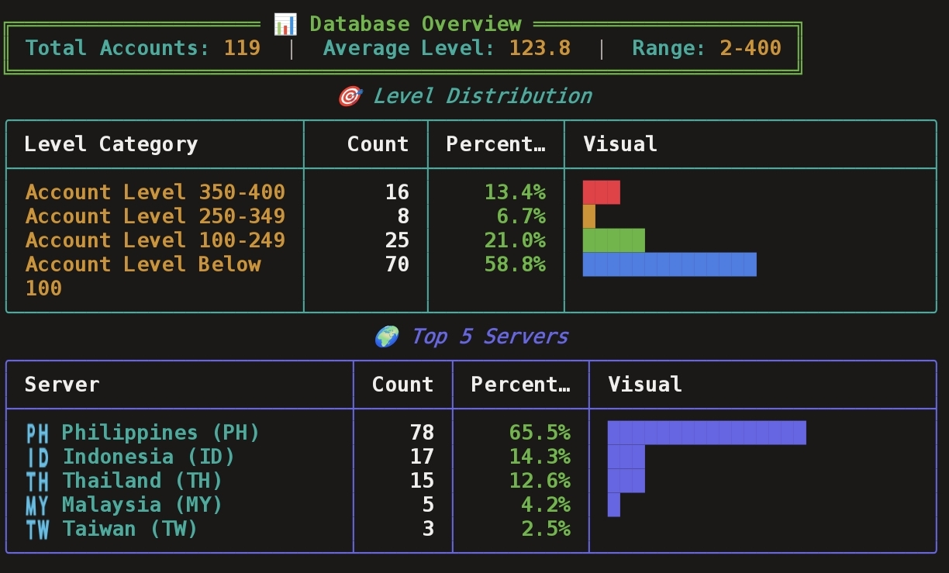Click the blue bar for Level Below 100
The height and width of the screenshot is (573, 949).
coord(669,264)
